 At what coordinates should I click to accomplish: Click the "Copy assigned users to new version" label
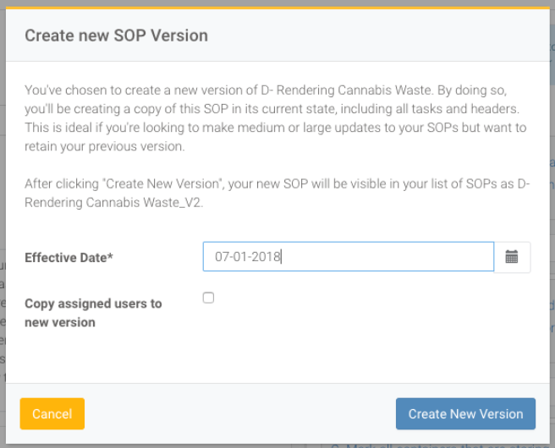(93, 313)
